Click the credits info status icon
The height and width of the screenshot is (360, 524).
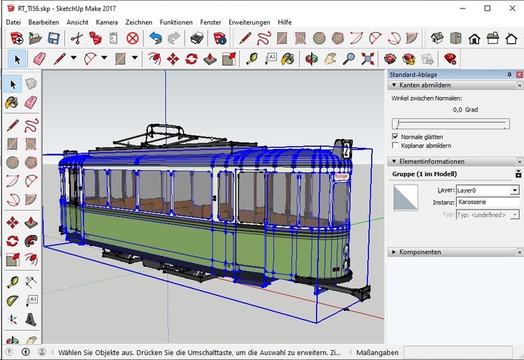pyautogui.click(x=25, y=352)
